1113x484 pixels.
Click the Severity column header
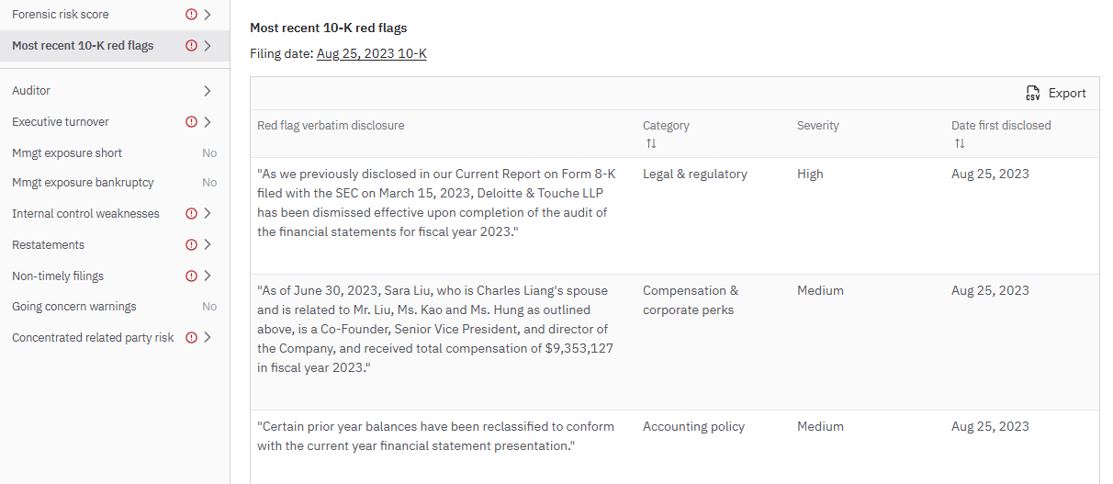(x=817, y=126)
